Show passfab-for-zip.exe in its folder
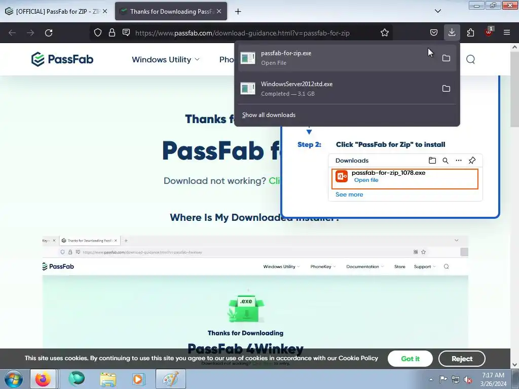This screenshot has height=389, width=519. (446, 58)
